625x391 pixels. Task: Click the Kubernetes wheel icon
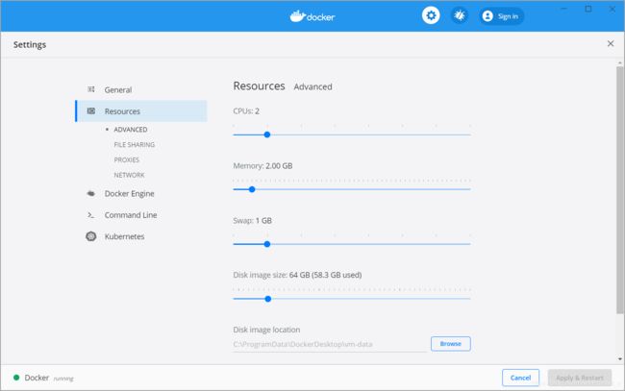(91, 236)
